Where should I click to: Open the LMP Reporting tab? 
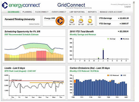(x=77, y=12)
